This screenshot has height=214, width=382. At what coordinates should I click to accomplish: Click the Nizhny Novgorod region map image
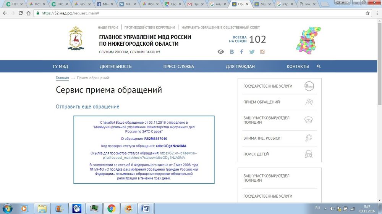[309, 39]
